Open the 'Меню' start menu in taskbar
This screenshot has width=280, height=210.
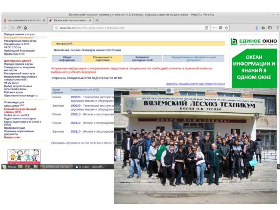point(9,167)
